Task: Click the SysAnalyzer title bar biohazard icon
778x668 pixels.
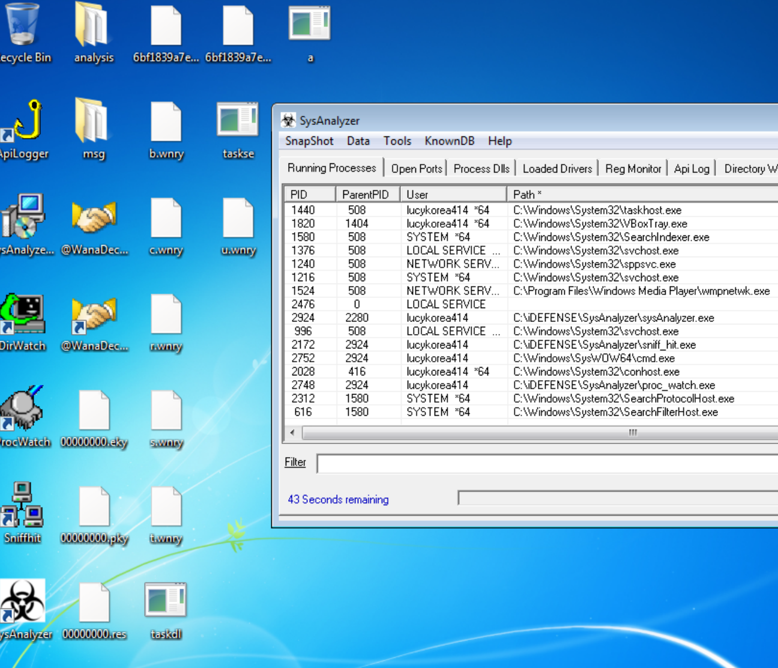Action: pyautogui.click(x=288, y=120)
